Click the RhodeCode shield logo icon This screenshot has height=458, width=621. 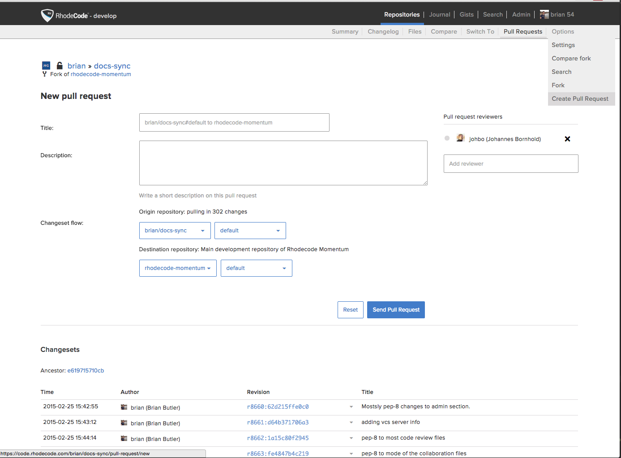47,15
